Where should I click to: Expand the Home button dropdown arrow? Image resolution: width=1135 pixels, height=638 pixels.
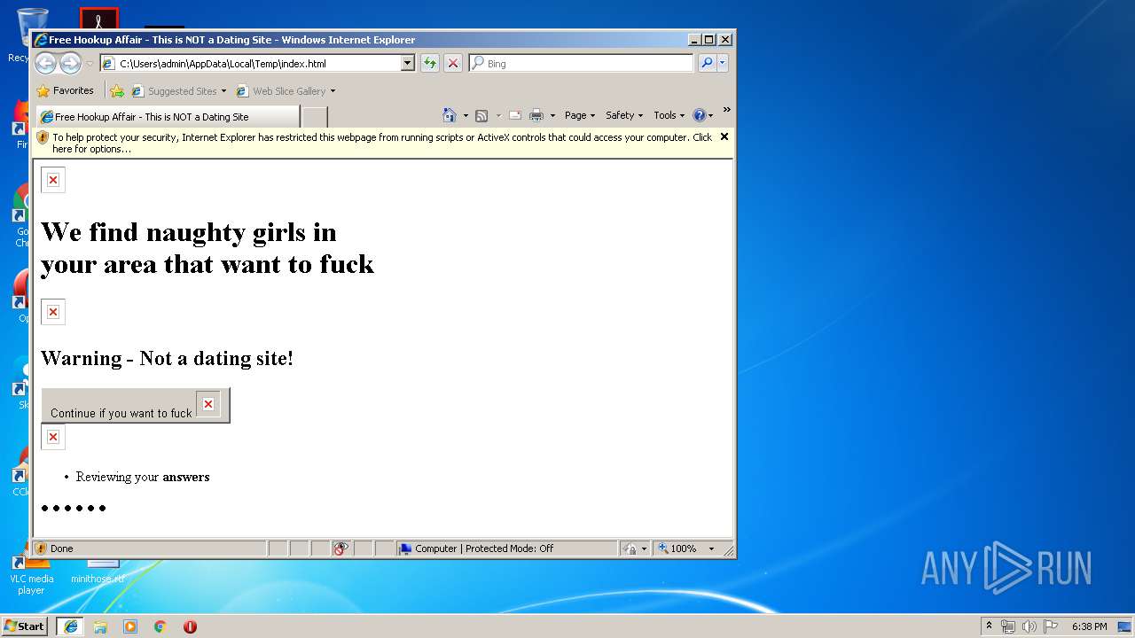tap(466, 115)
